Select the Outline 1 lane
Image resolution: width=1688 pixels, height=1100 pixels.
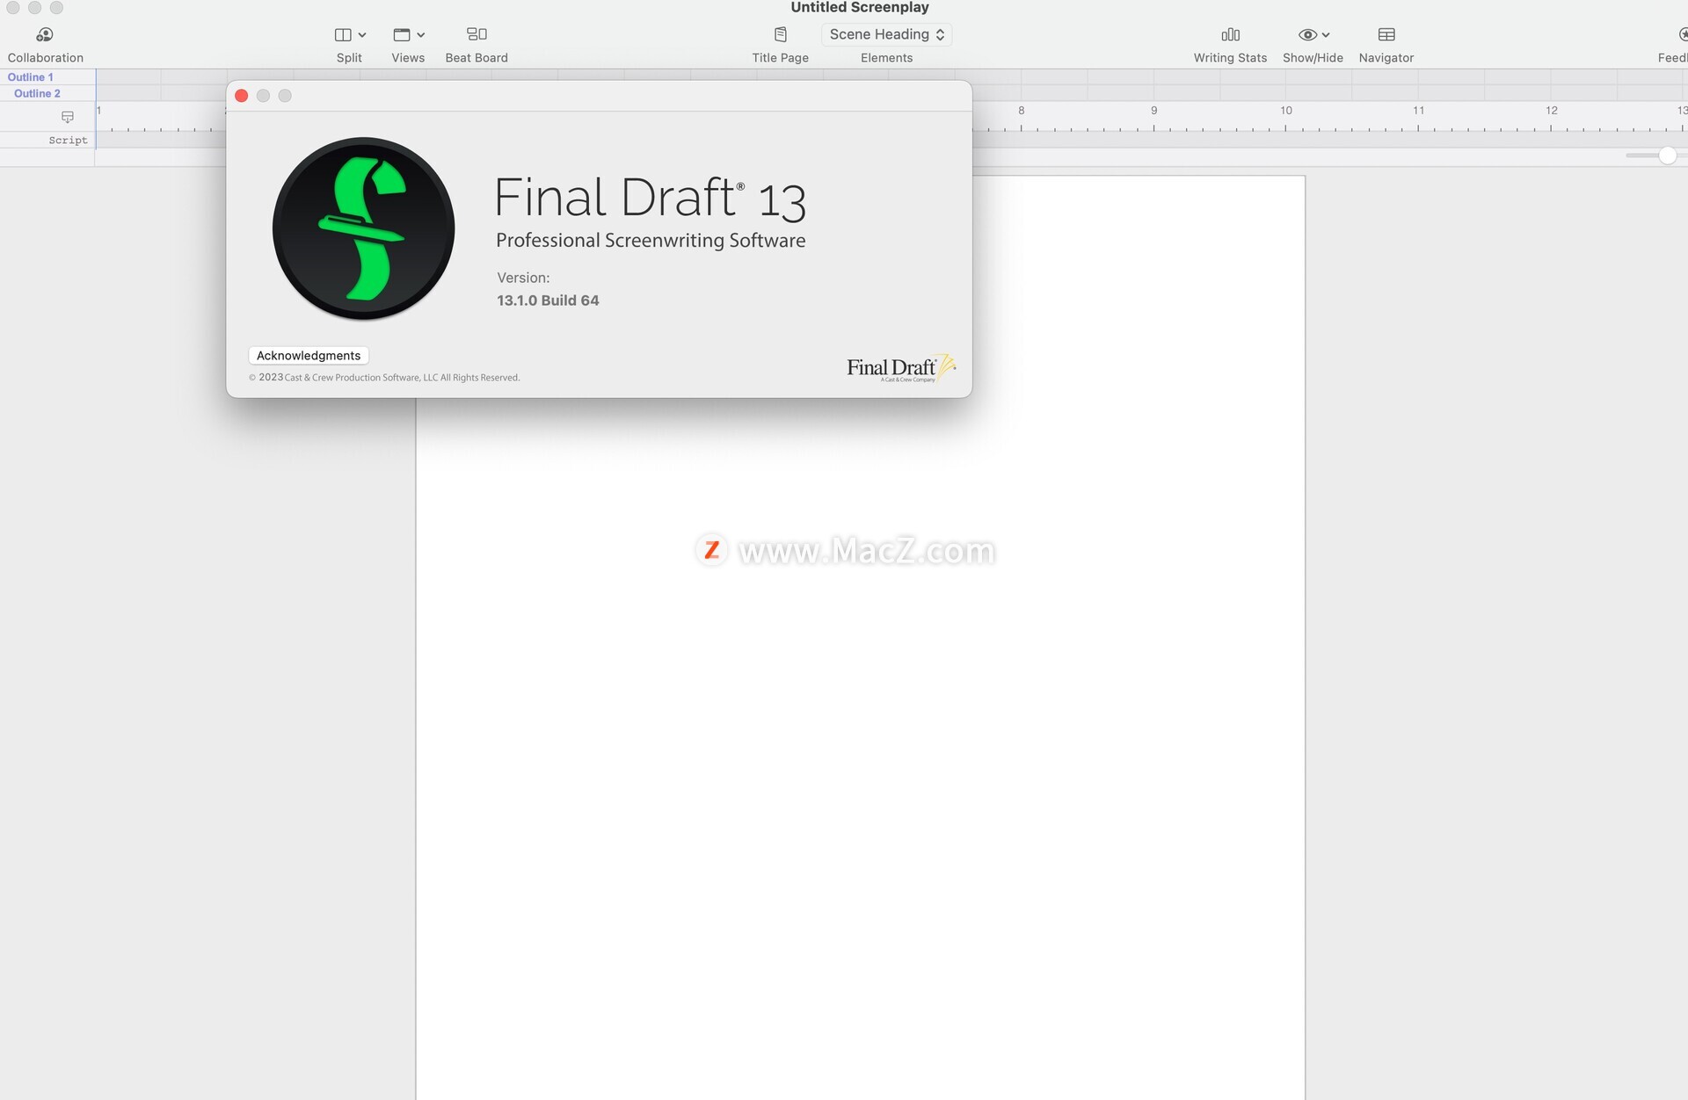[31, 77]
